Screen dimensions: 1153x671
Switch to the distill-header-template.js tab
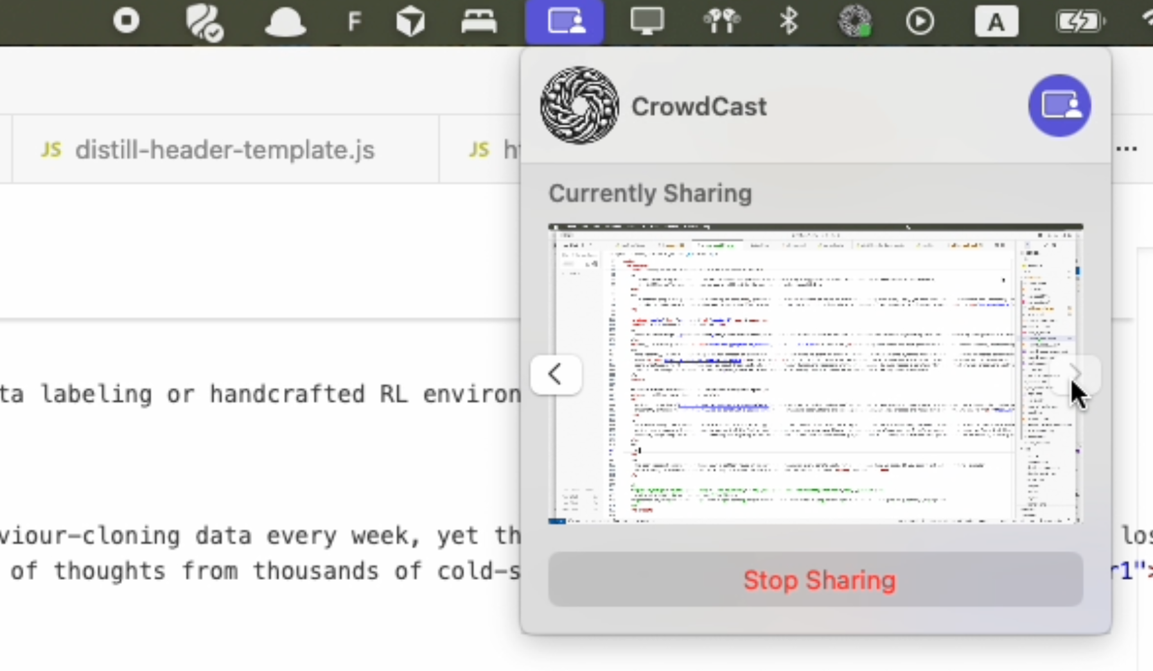(224, 150)
